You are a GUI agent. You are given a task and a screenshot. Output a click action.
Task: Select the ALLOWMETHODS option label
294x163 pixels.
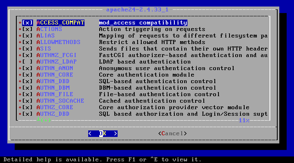pos(58,42)
